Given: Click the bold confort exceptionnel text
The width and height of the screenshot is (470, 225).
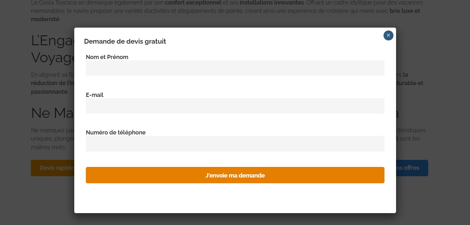Looking at the screenshot, I should coord(193,3).
